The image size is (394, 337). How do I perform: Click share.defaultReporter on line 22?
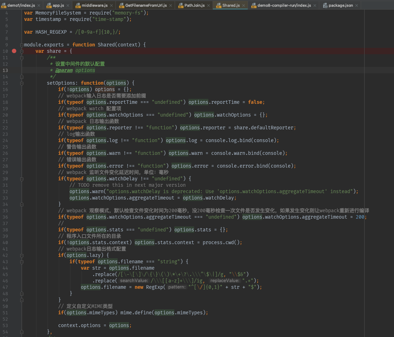coord(263,128)
